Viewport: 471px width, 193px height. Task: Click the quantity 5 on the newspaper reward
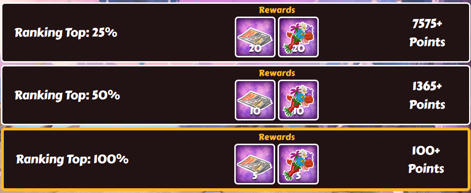point(255,176)
